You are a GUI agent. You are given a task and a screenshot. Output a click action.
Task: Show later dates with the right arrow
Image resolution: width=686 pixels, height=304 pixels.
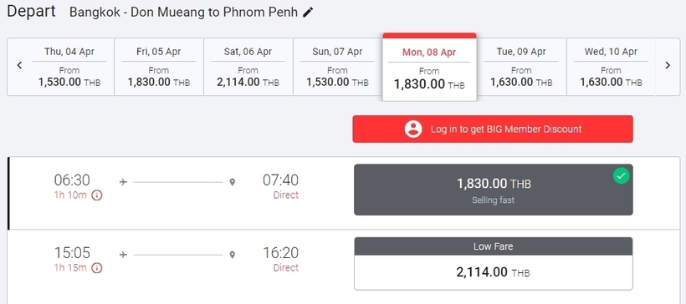coord(668,65)
